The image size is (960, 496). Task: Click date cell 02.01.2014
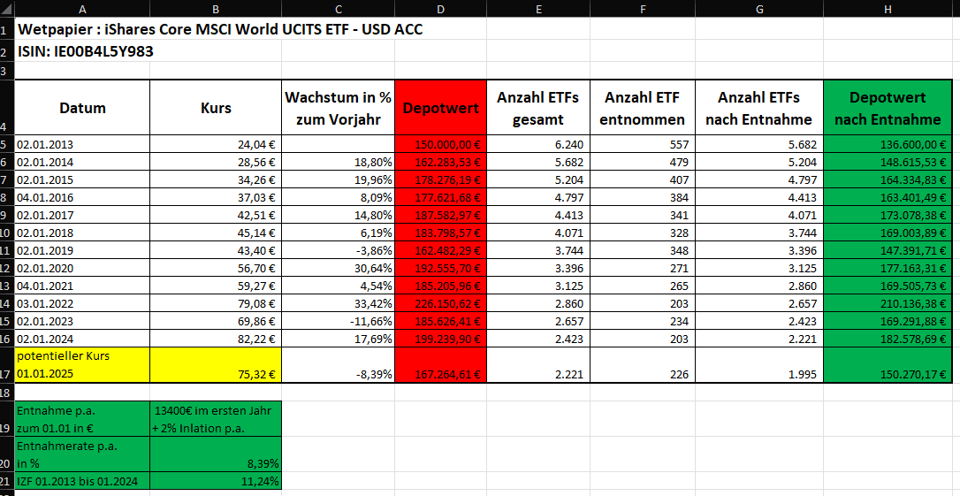point(82,163)
